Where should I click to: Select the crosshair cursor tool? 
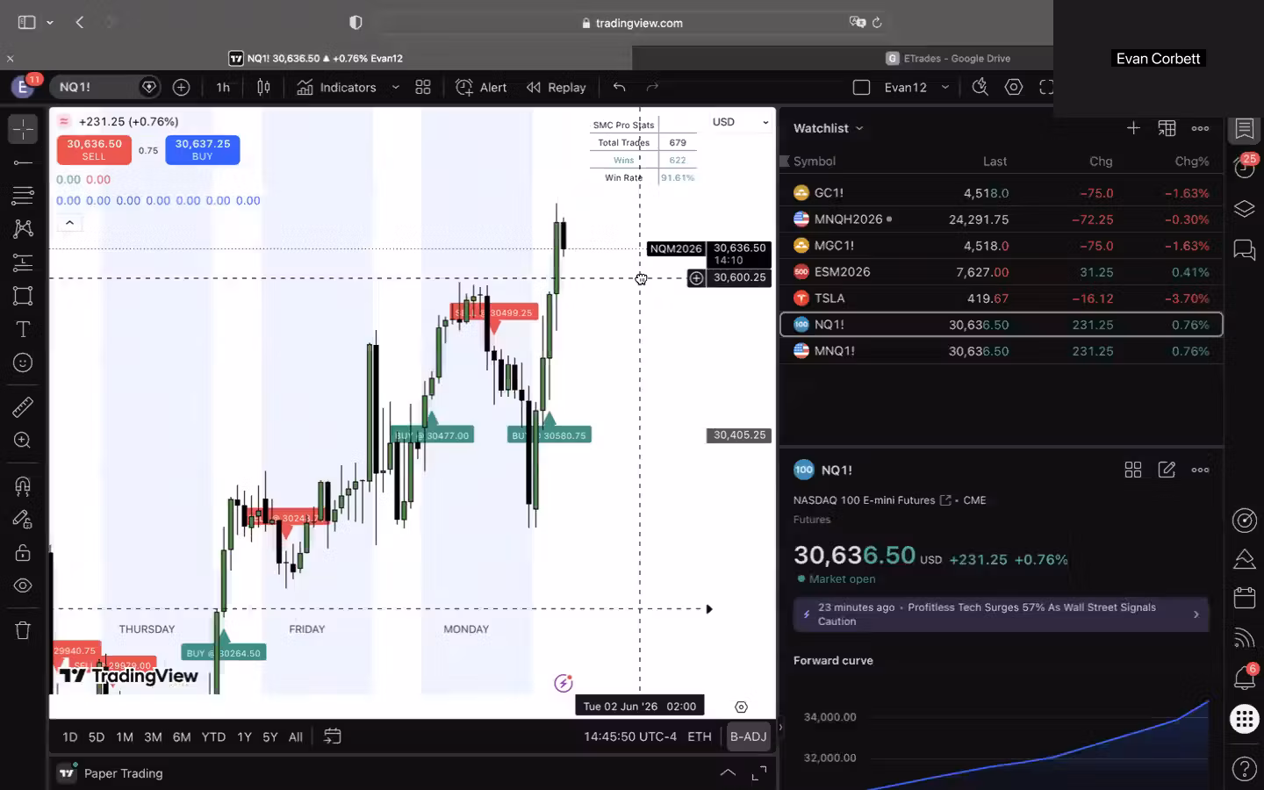pos(23,129)
